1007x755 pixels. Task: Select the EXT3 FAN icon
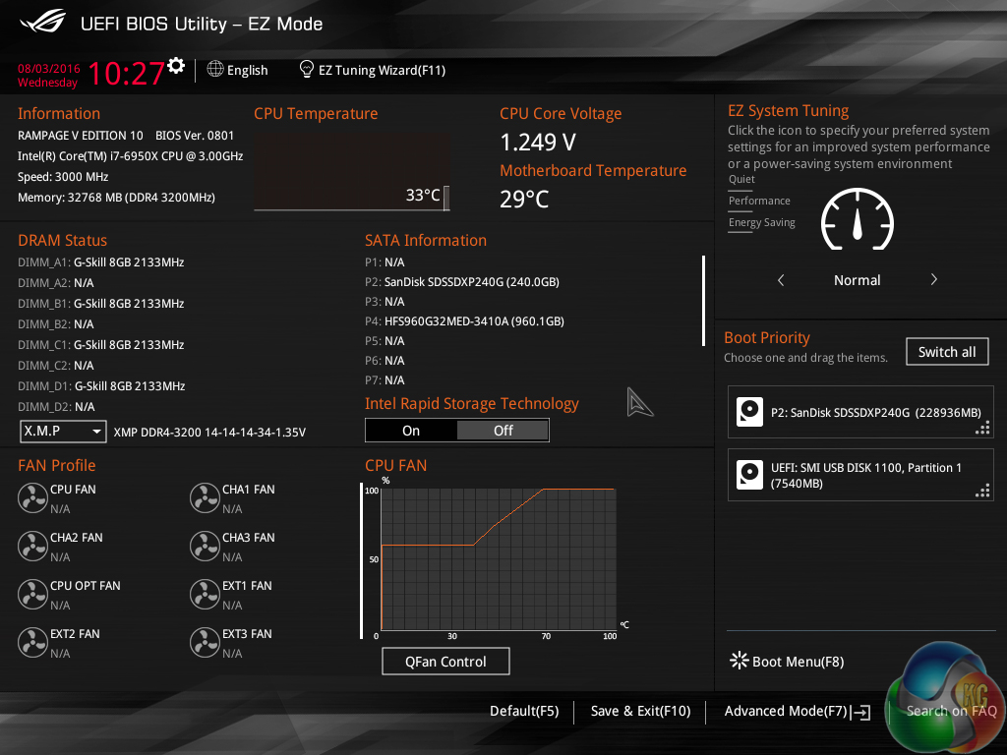[205, 643]
